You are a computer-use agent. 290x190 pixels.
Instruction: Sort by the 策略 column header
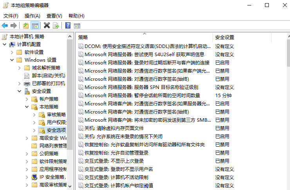pyautogui.click(x=144, y=37)
